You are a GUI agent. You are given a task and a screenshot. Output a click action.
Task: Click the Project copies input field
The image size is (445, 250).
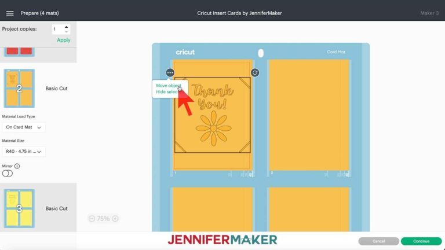coord(58,29)
